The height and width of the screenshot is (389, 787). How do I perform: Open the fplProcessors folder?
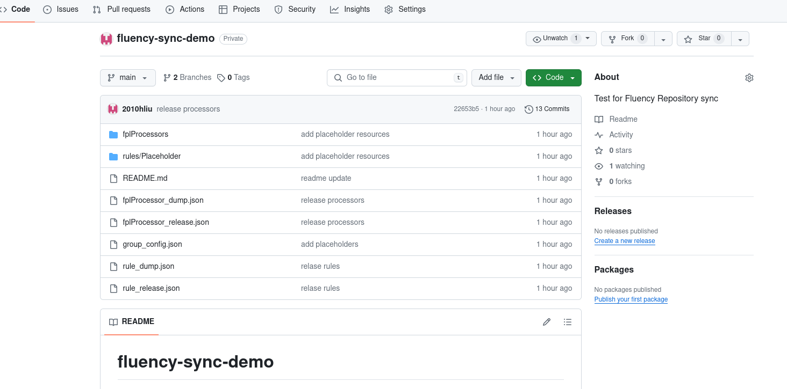(146, 134)
